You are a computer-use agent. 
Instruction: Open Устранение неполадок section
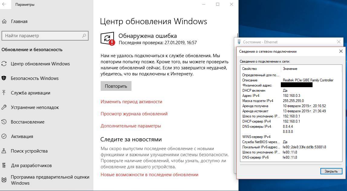tap(35, 107)
